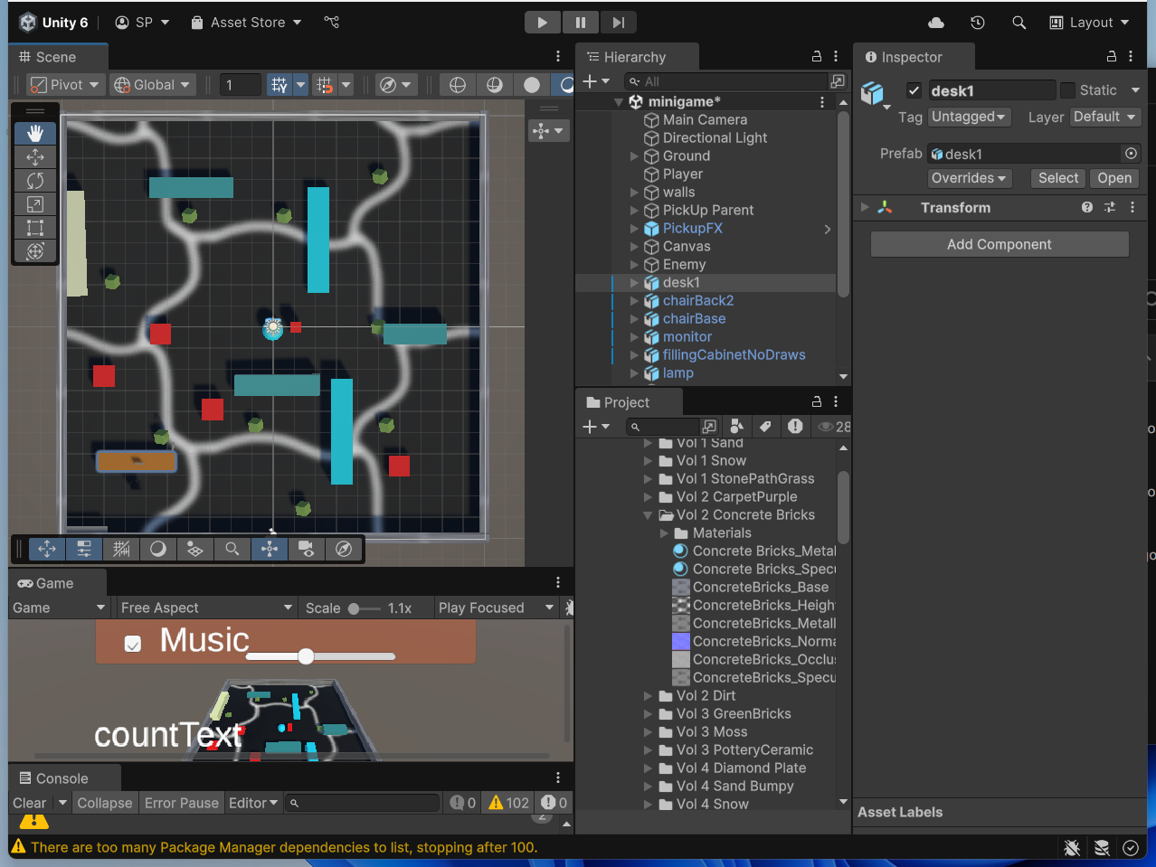Collapse the Vol 2 Concrete Bricks folder

[x=648, y=515]
